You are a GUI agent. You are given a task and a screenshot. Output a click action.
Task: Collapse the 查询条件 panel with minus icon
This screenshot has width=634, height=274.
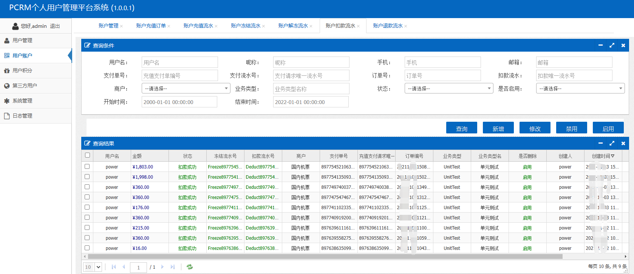(600, 45)
